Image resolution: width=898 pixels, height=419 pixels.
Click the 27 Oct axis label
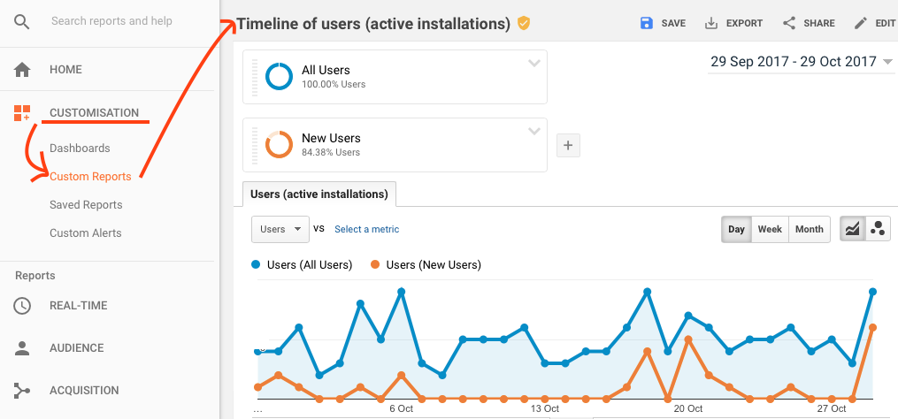(x=832, y=408)
